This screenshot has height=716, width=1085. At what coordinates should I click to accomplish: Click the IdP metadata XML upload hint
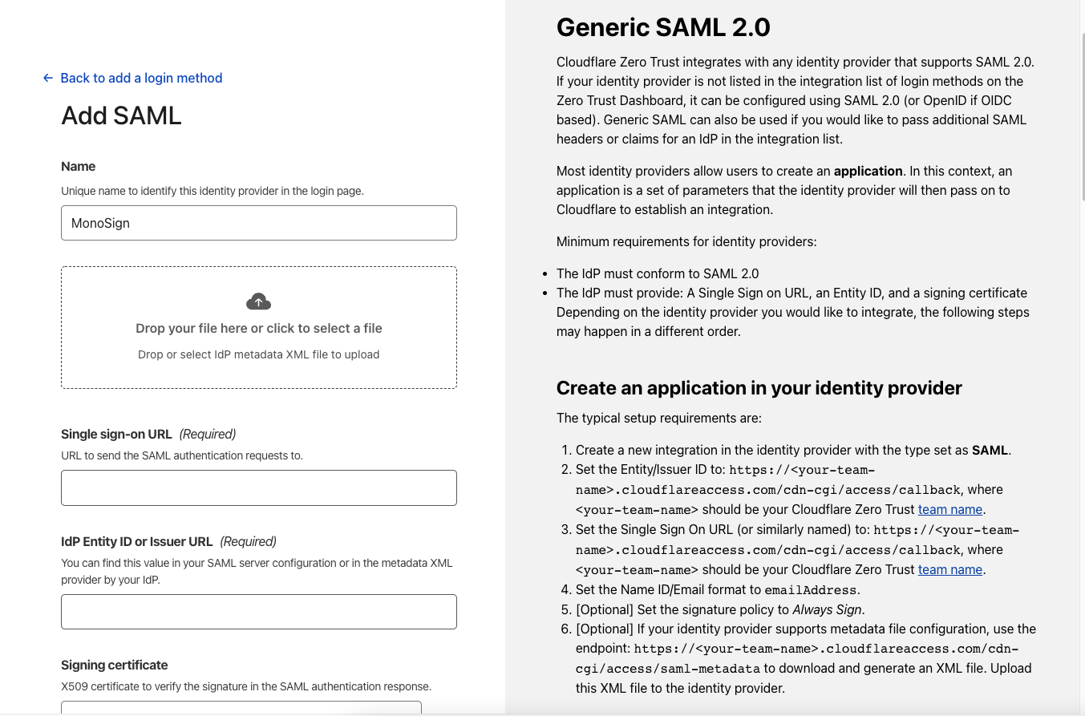pos(258,354)
